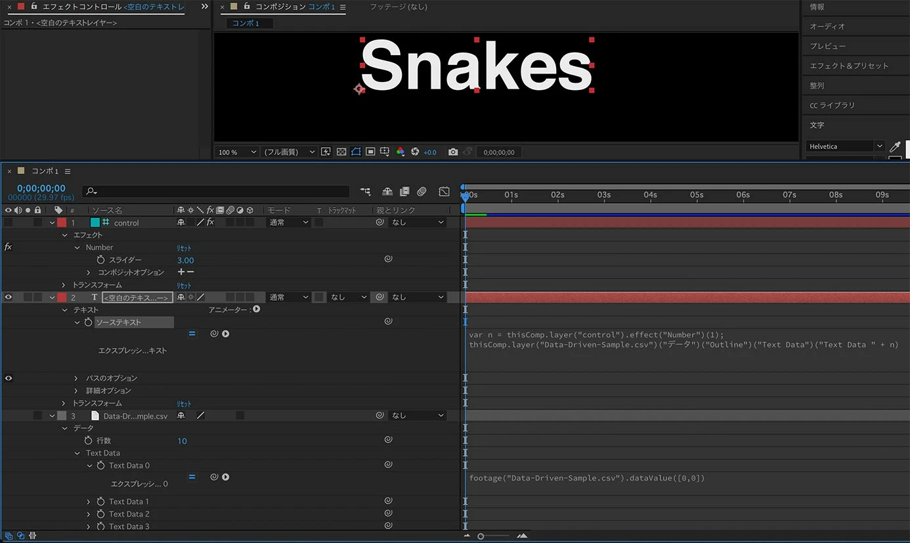Open show channel RGB color icon
Image resolution: width=910 pixels, height=543 pixels.
[401, 152]
